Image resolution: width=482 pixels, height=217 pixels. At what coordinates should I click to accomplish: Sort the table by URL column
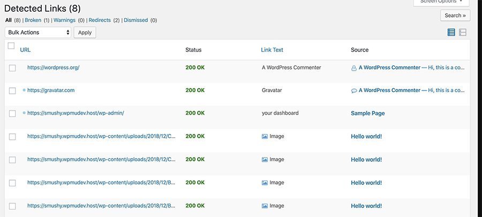tap(25, 50)
